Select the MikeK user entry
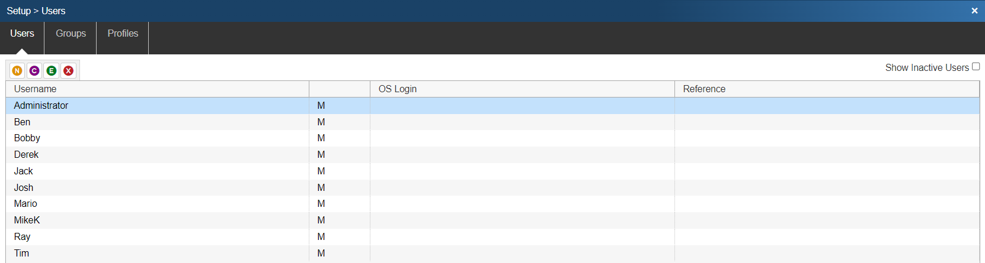Screen dimensions: 985x263 point(27,220)
